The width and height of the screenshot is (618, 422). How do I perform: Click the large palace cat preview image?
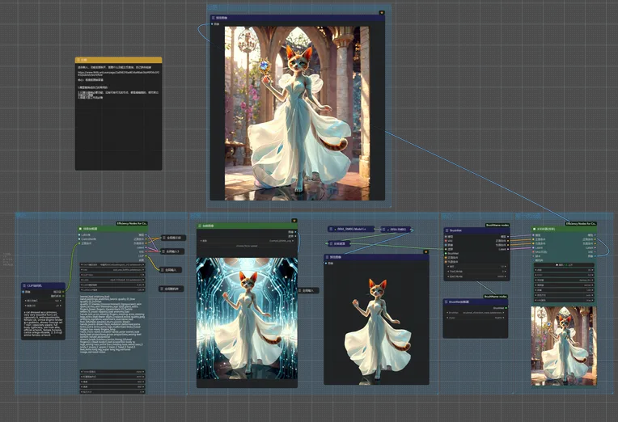[x=297, y=113]
